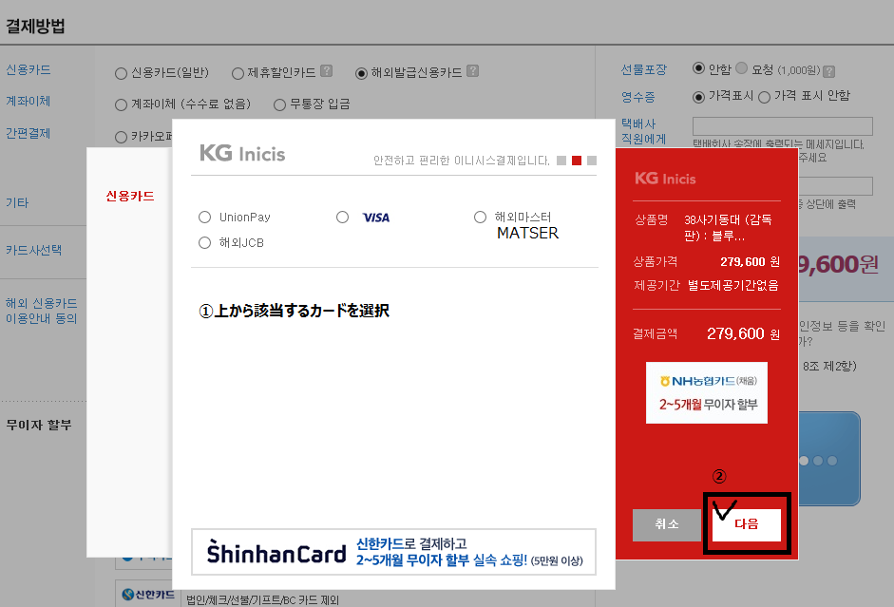Select 계좌이체 (수수료 없음) option
The width and height of the screenshot is (894, 607).
coord(121,104)
